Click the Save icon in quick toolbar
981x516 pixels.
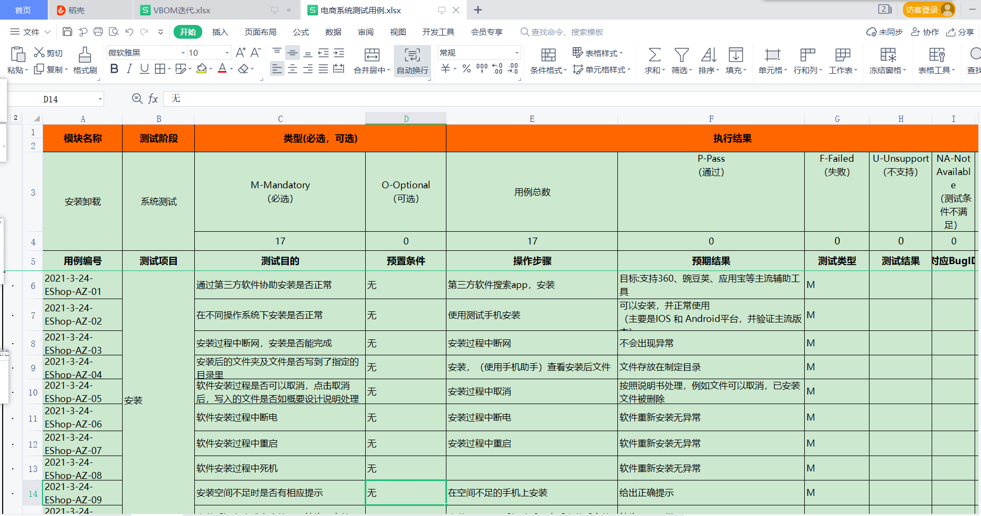tap(67, 32)
